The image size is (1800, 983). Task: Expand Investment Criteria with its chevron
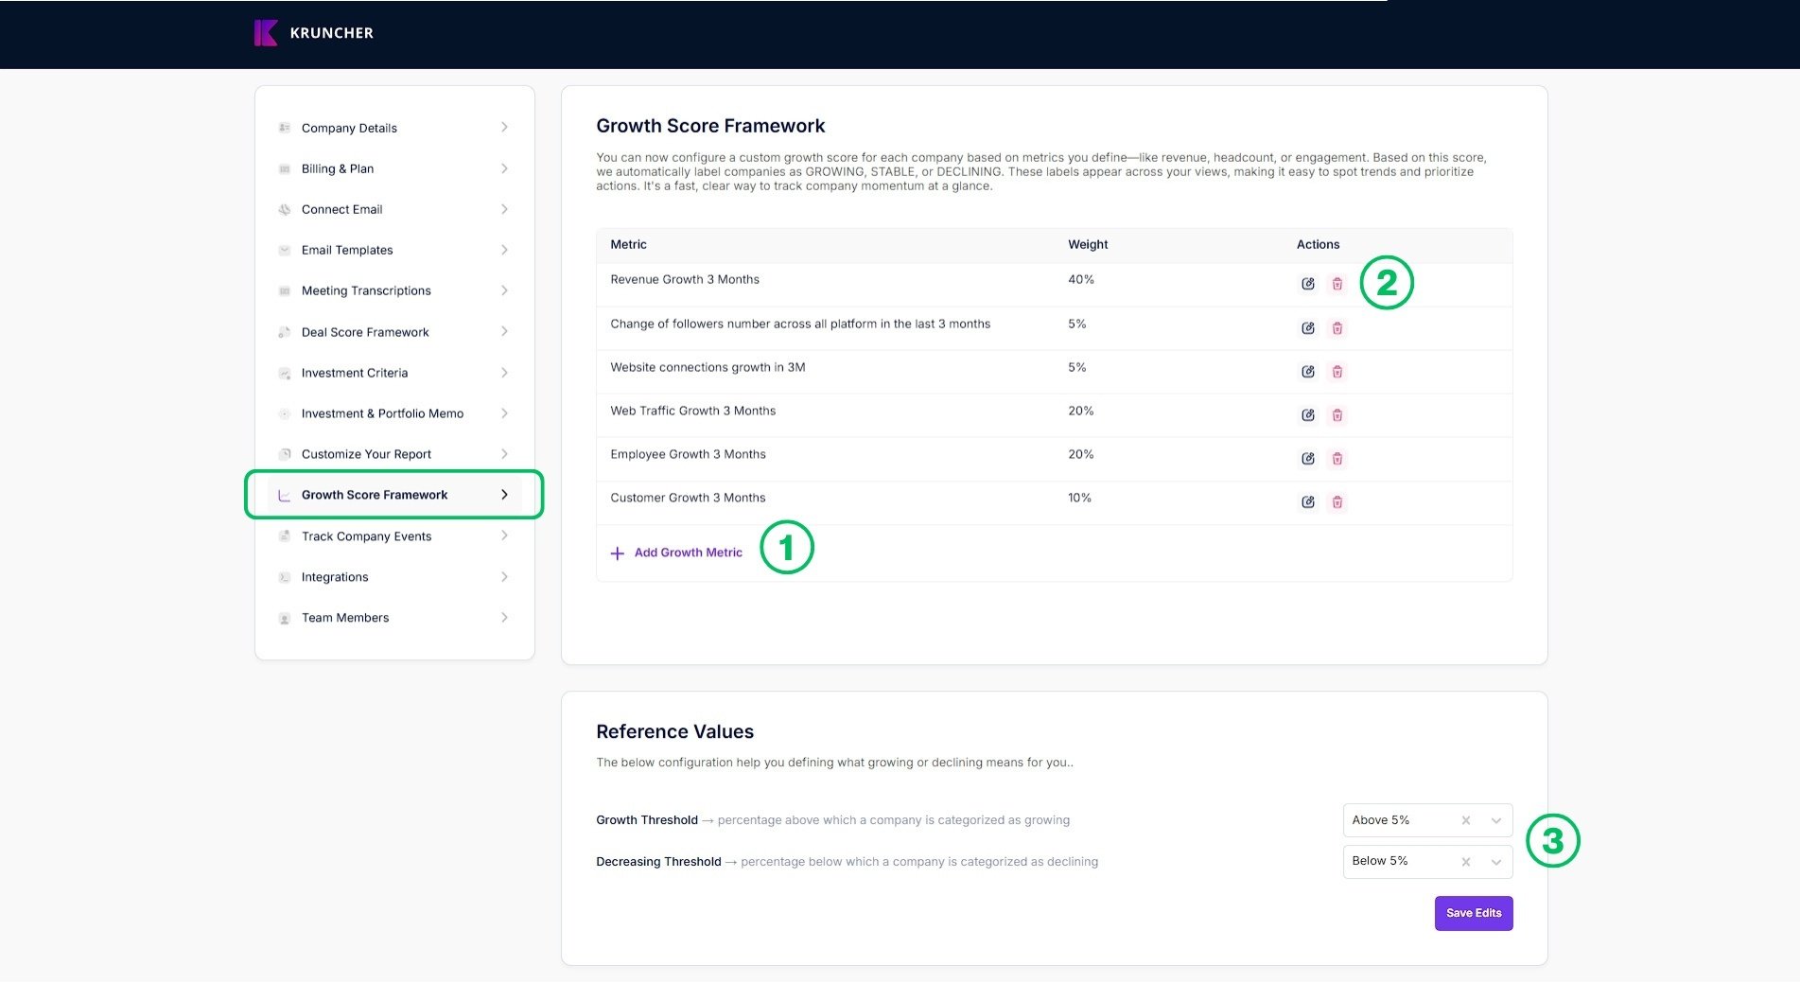(x=504, y=373)
